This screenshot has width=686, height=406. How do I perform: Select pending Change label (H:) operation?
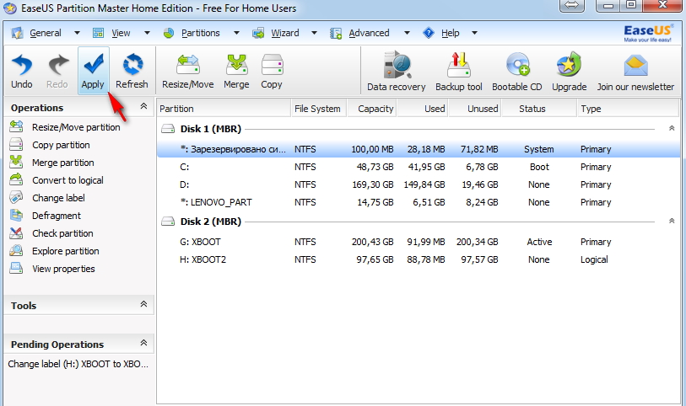[x=78, y=364]
